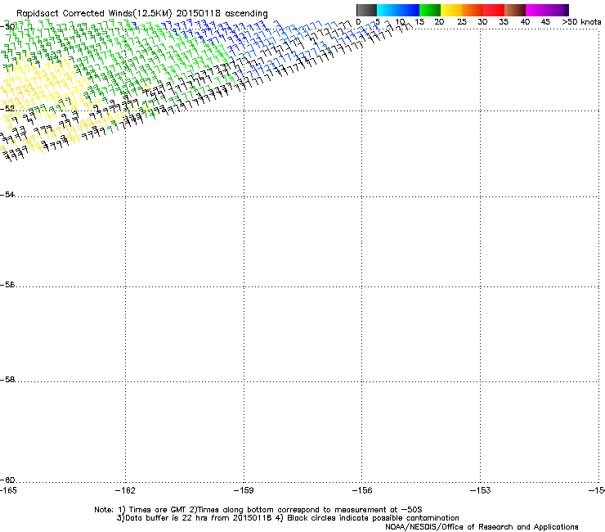
Task: Click the '-153' longitude axis label
Action: [481, 490]
